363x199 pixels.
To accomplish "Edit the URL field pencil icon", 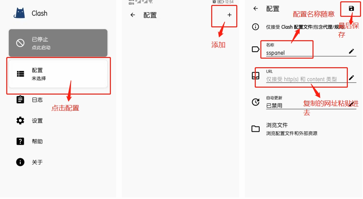I will [x=351, y=77].
